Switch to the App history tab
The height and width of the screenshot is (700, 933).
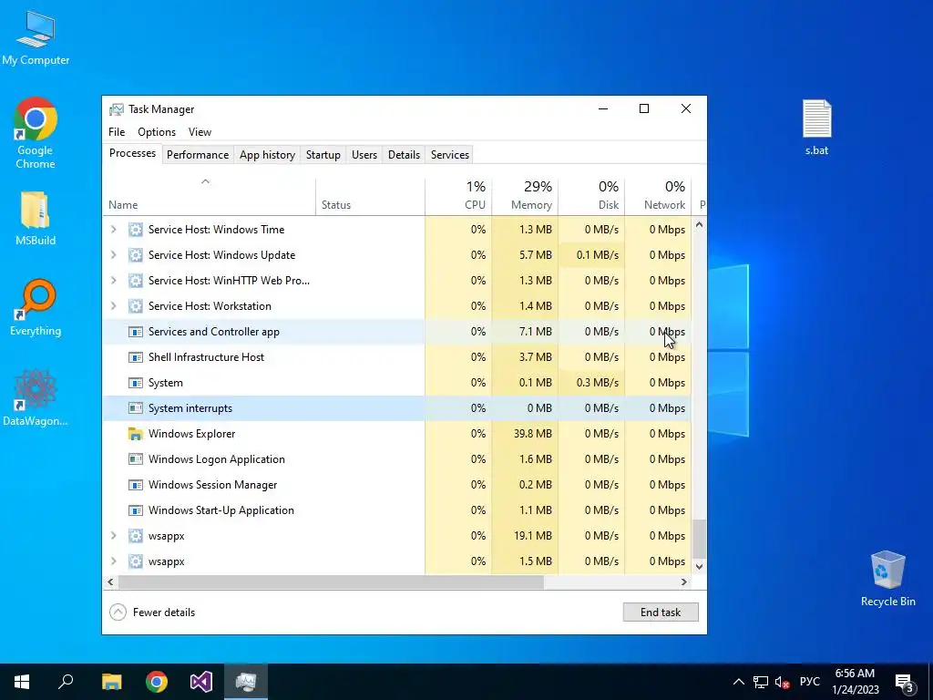click(x=267, y=155)
